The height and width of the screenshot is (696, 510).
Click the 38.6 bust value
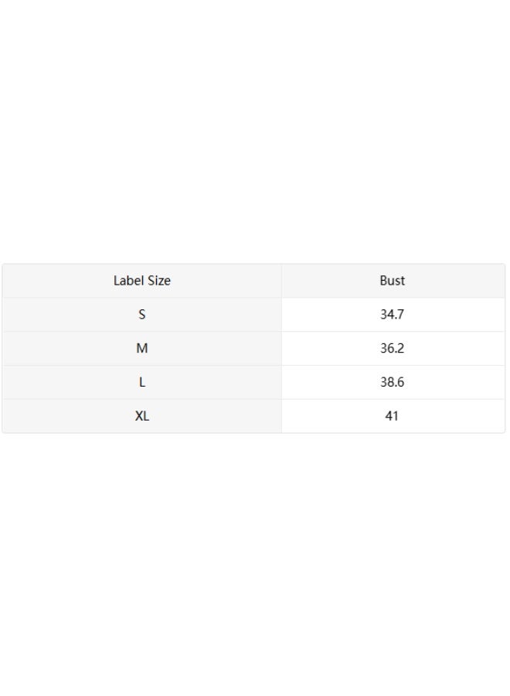coord(393,382)
